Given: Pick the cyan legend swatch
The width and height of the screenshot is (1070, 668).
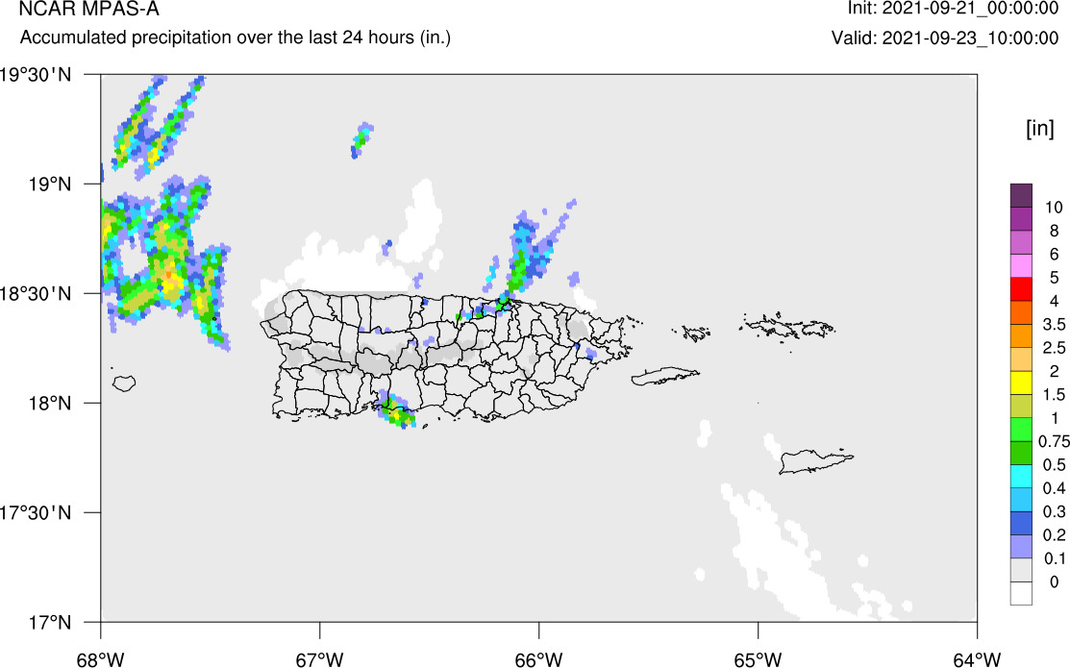Looking at the screenshot, I should (x=1021, y=476).
